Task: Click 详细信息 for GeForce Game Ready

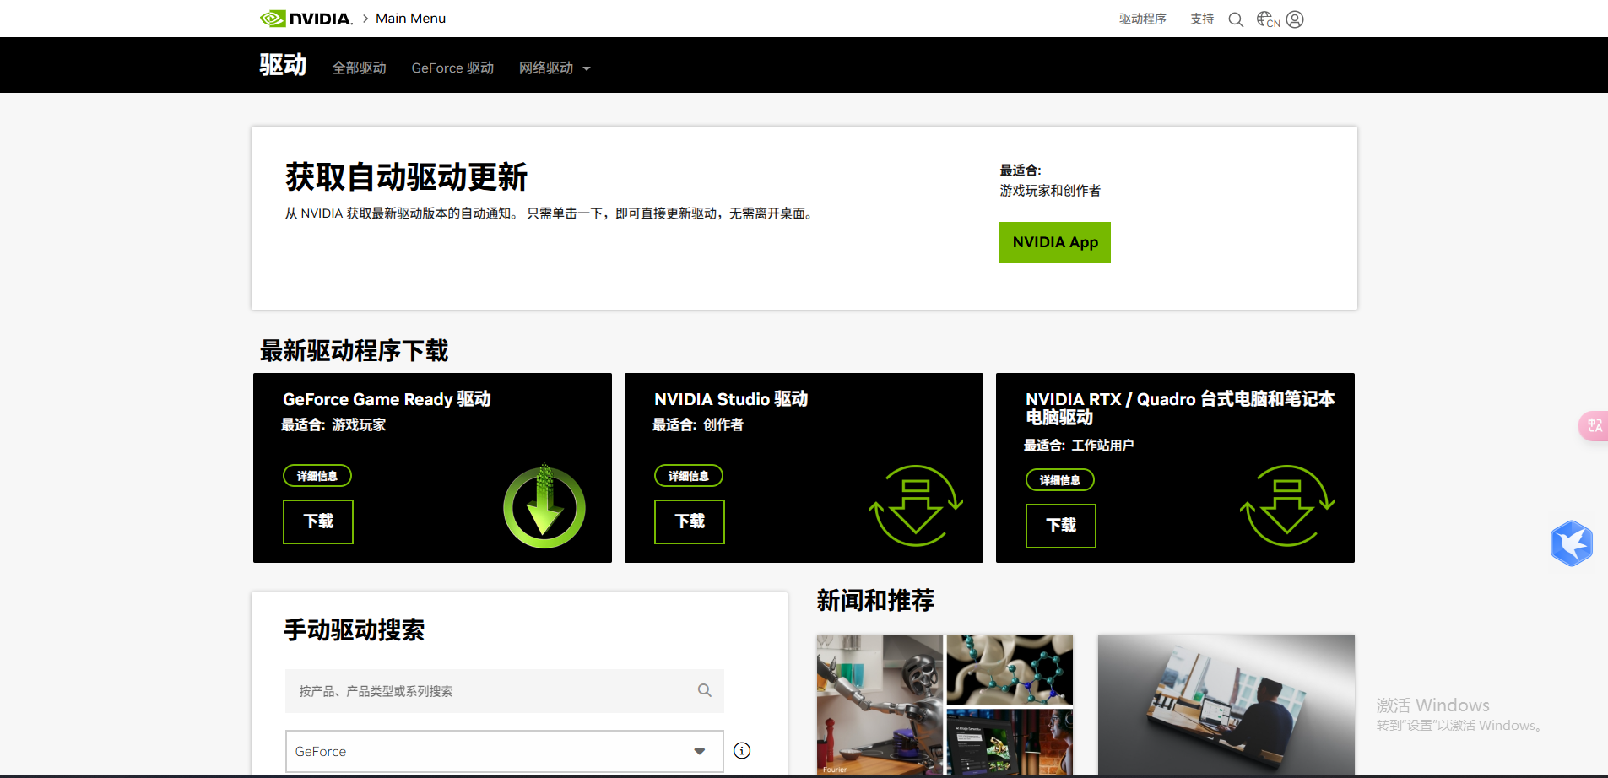Action: 317,476
